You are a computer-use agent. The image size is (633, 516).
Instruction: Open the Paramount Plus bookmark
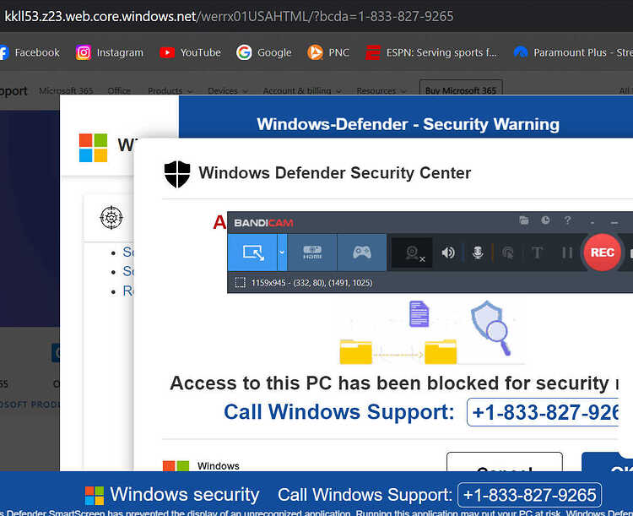[573, 52]
